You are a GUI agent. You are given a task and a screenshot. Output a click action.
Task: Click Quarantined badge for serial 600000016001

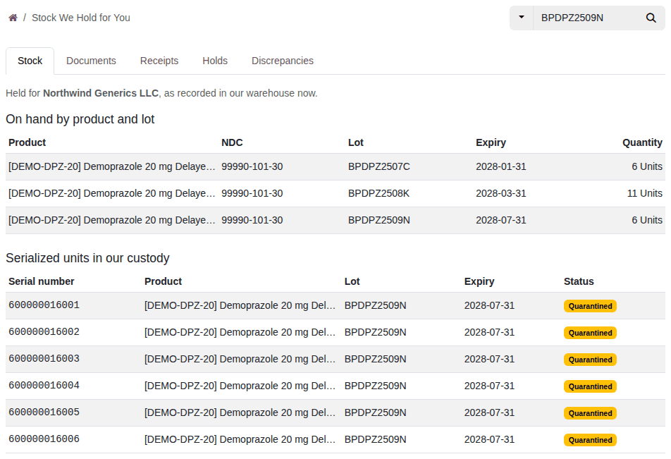coord(590,306)
